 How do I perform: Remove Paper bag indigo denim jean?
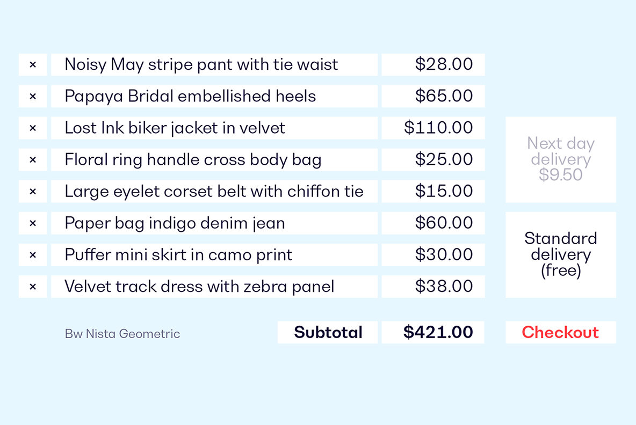pyautogui.click(x=33, y=223)
